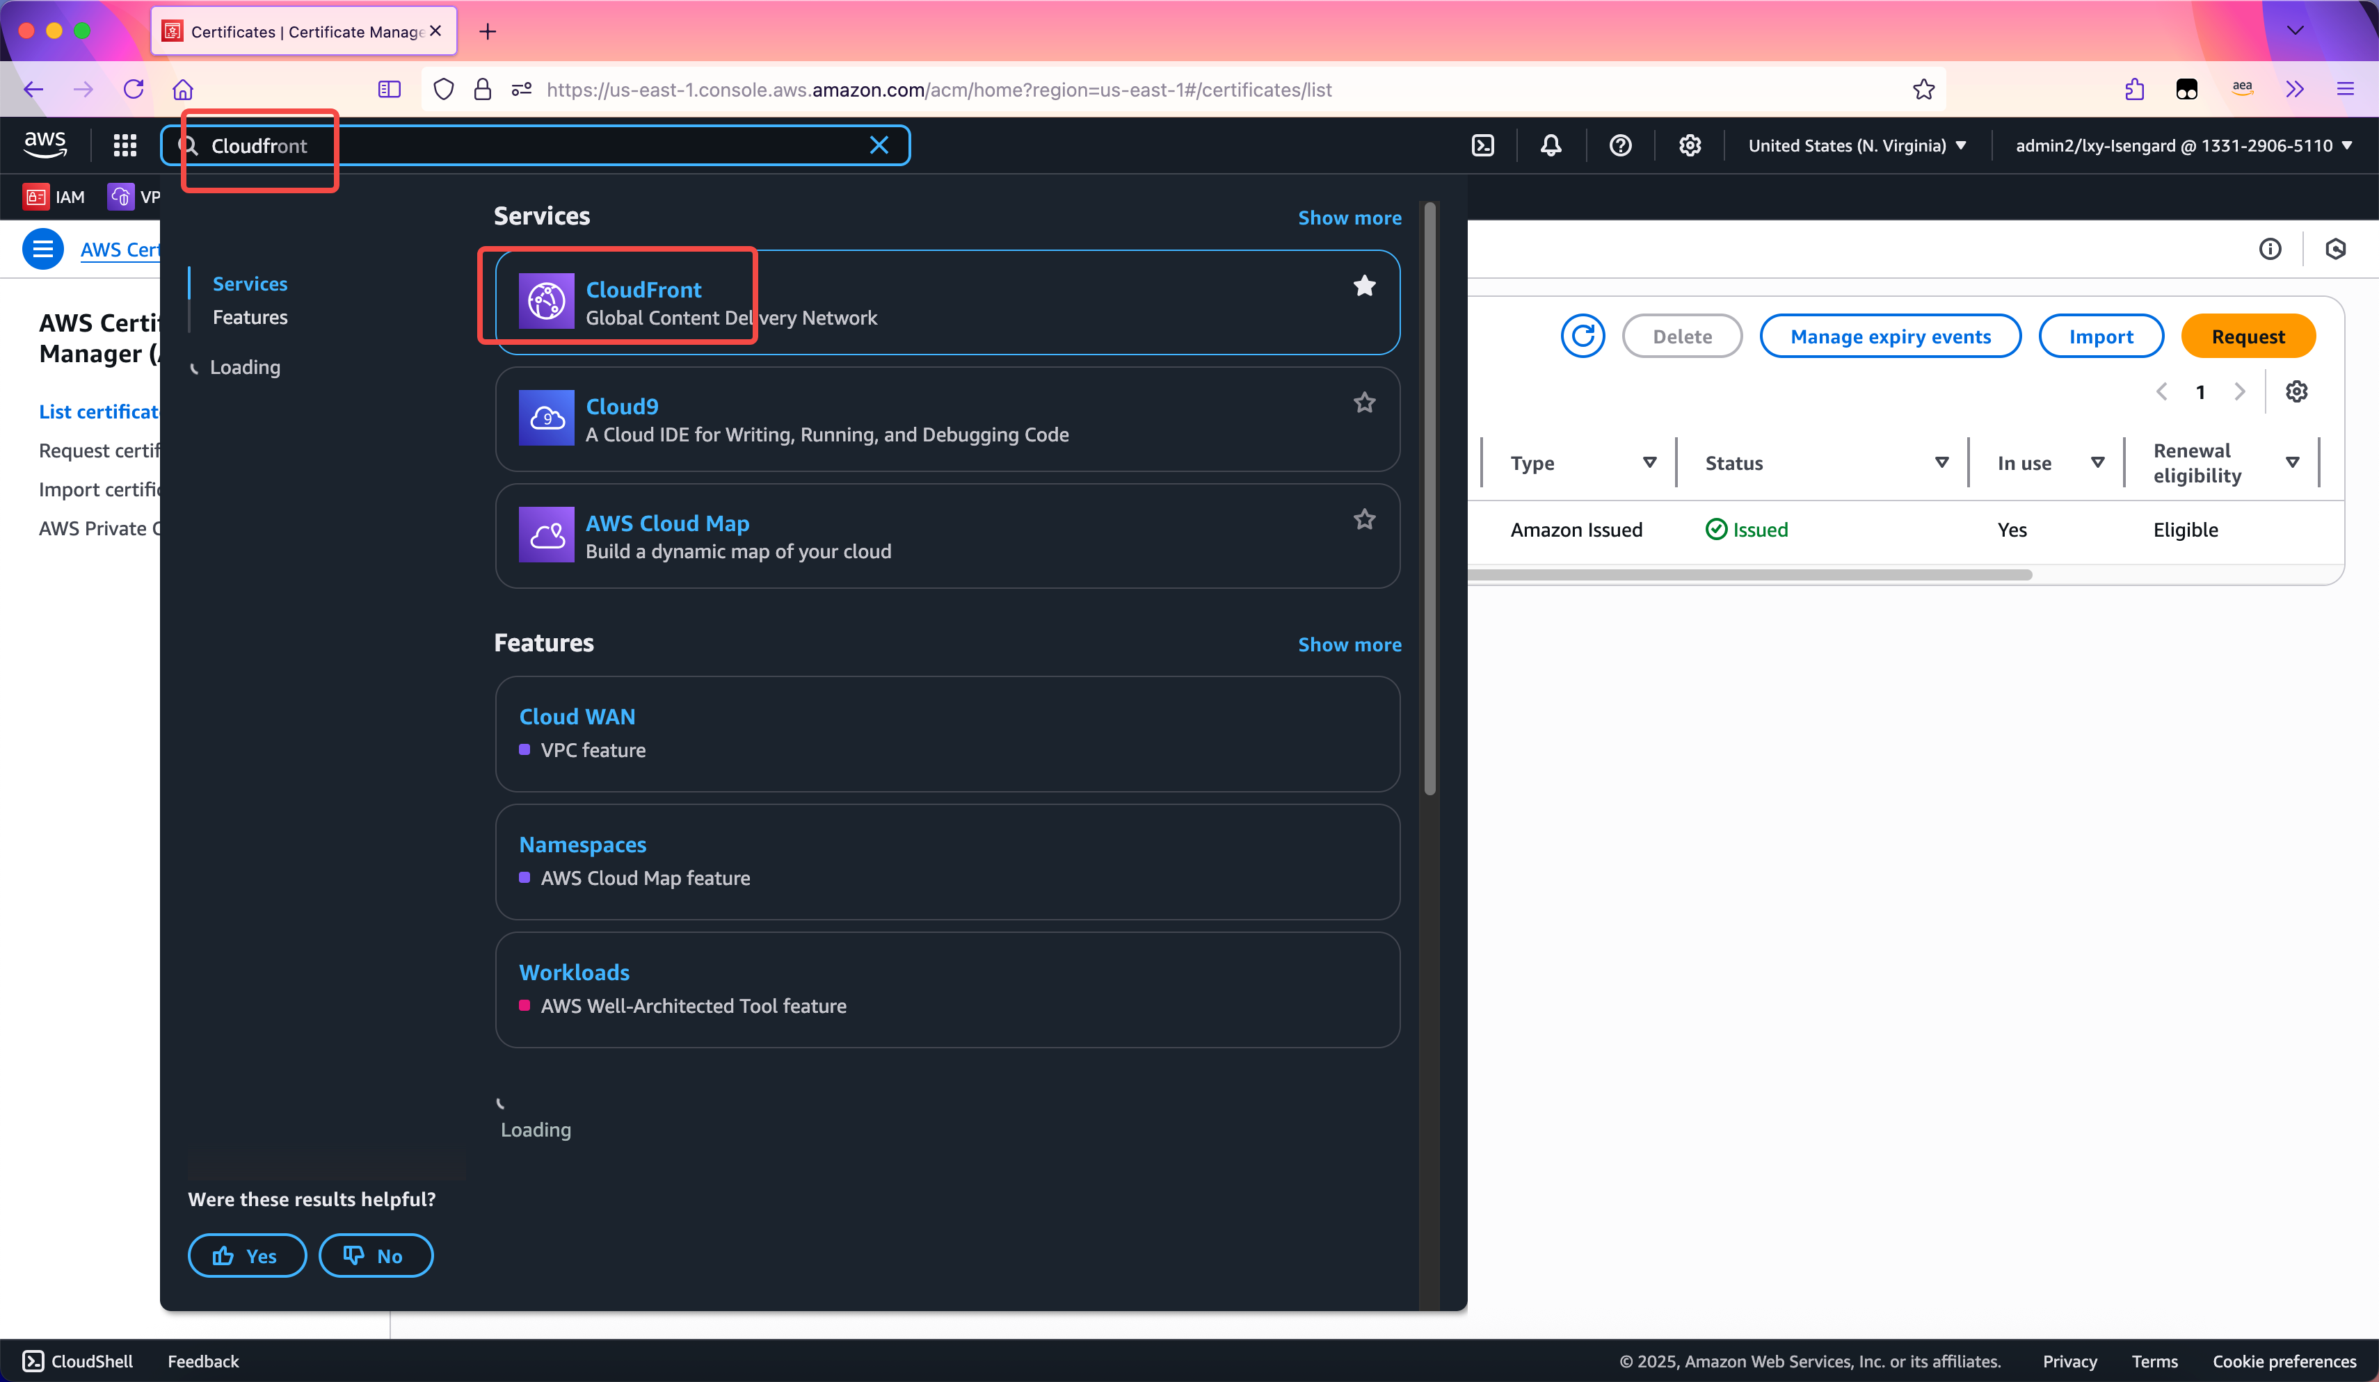Click the Delete button
The image size is (2379, 1382).
coord(1681,336)
